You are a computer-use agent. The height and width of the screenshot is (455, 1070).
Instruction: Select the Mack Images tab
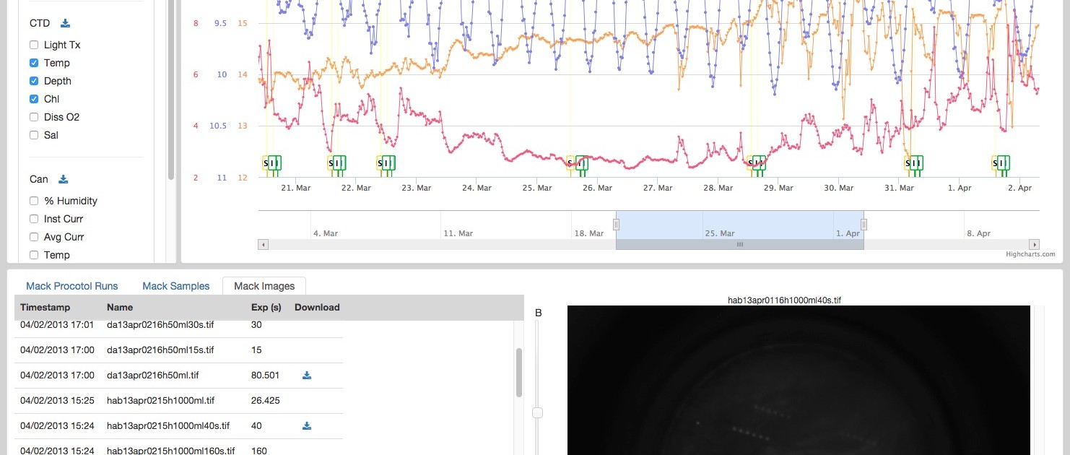pyautogui.click(x=264, y=286)
